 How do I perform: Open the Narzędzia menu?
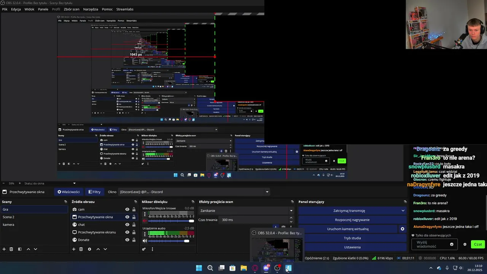tap(90, 9)
